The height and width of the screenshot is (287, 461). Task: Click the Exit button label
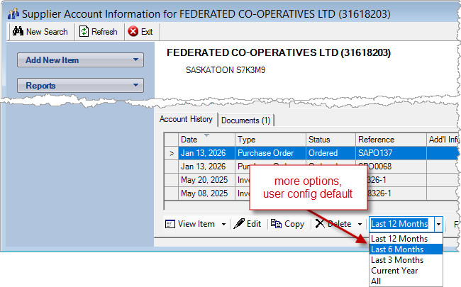click(x=147, y=31)
